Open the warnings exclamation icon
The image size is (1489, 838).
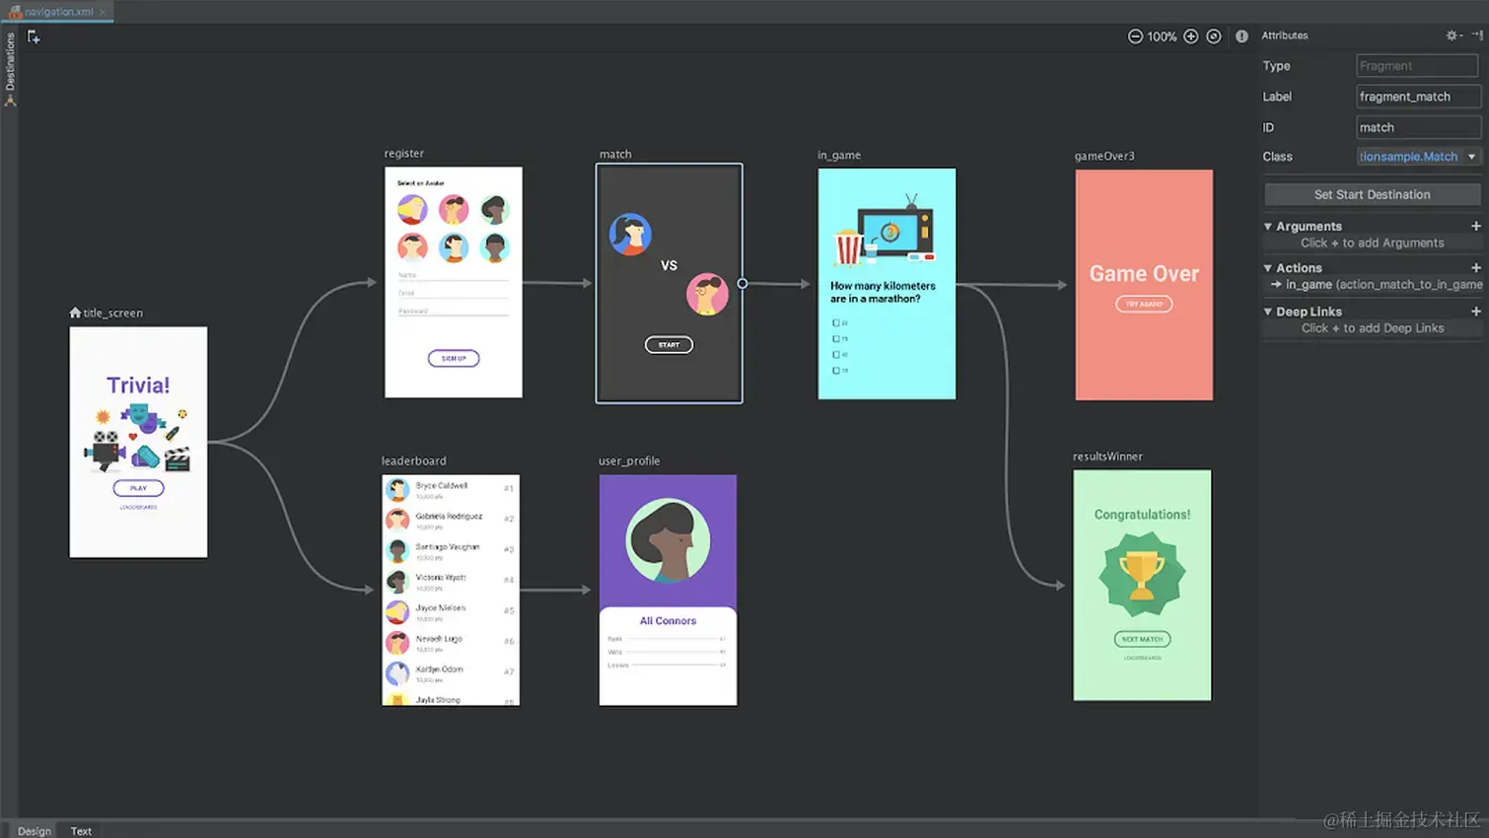point(1241,36)
